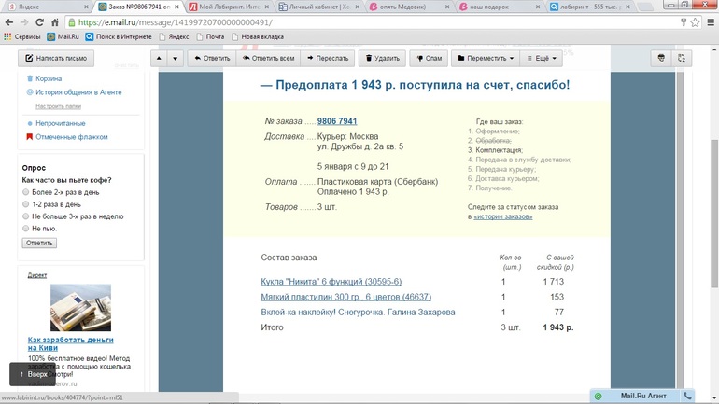Open order number 9806 7941 link

[x=337, y=121]
